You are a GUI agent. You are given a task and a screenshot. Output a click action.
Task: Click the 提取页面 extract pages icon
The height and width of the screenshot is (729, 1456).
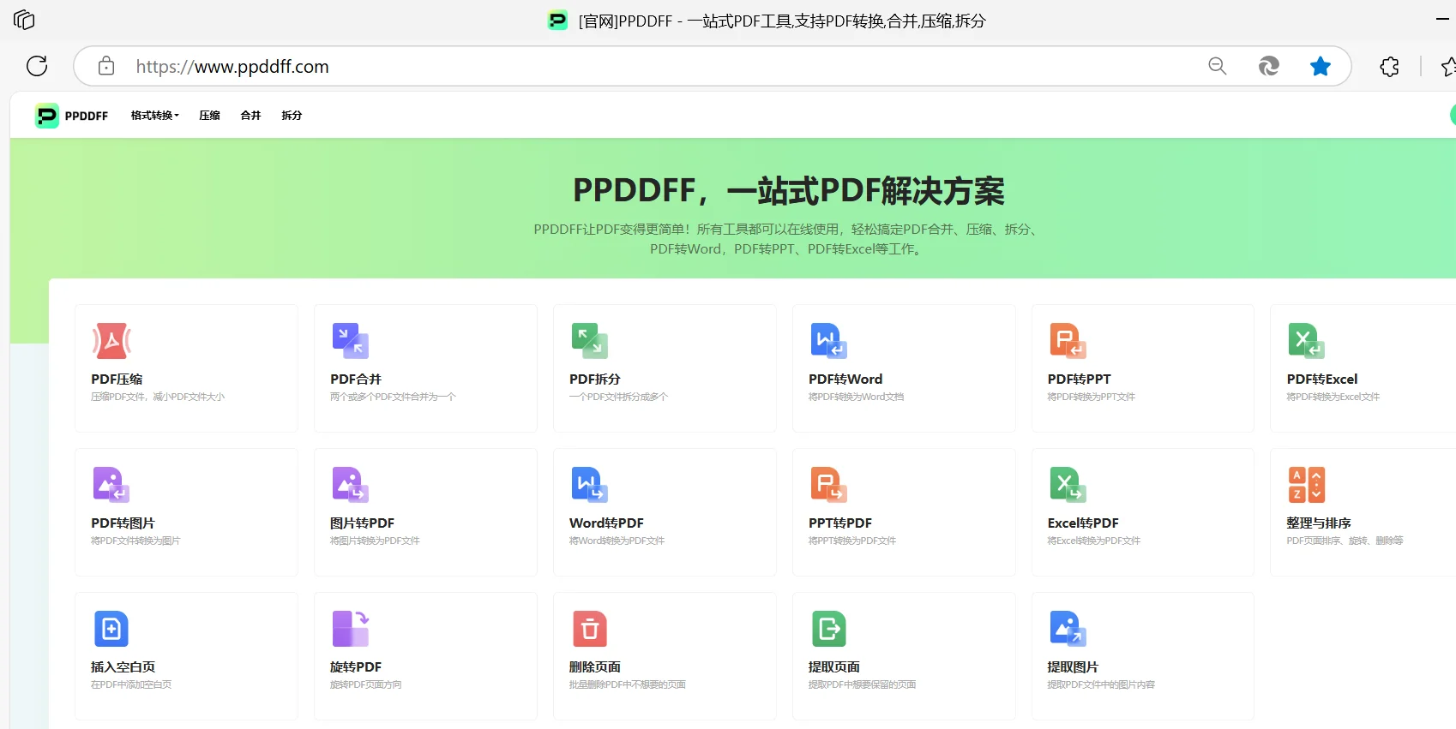[828, 629]
